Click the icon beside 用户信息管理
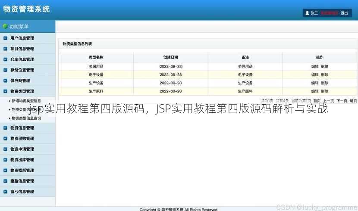Viewport: 358px width, 211px height. pyautogui.click(x=5, y=38)
